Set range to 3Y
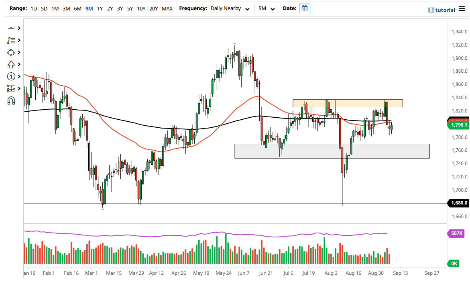Viewport: 470px width, 282px height. pos(120,8)
